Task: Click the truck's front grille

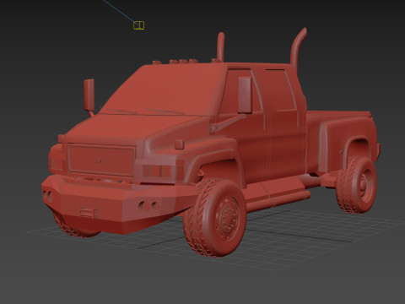Action: click(101, 160)
